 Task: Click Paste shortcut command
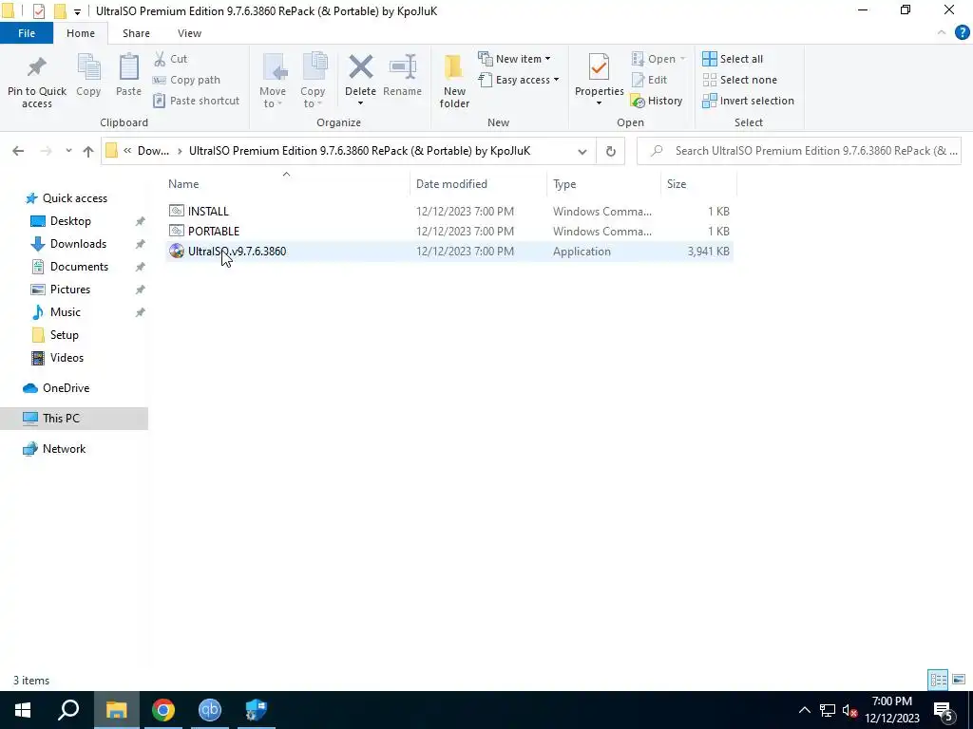point(196,101)
